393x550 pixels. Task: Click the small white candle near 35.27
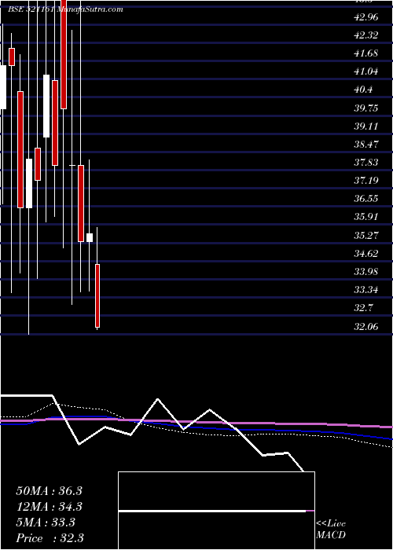click(90, 237)
